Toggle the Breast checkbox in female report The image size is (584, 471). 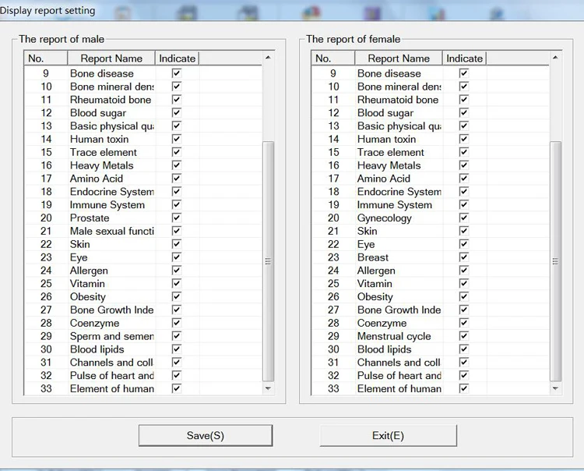coord(464,257)
